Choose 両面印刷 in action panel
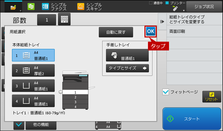This screenshot has height=131, width=223. 194,31
